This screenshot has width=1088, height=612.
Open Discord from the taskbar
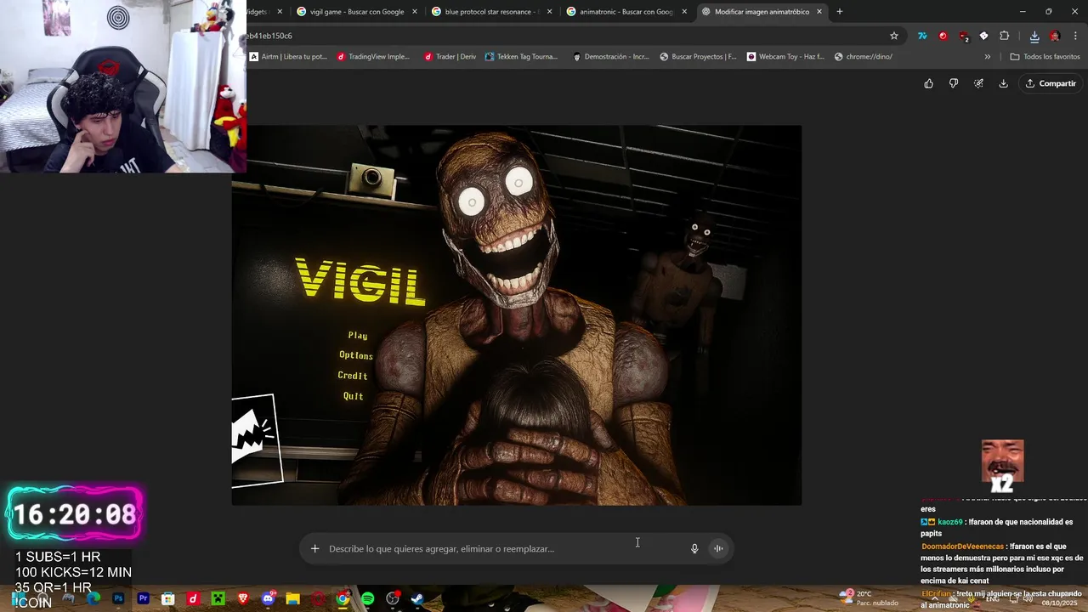click(x=269, y=598)
